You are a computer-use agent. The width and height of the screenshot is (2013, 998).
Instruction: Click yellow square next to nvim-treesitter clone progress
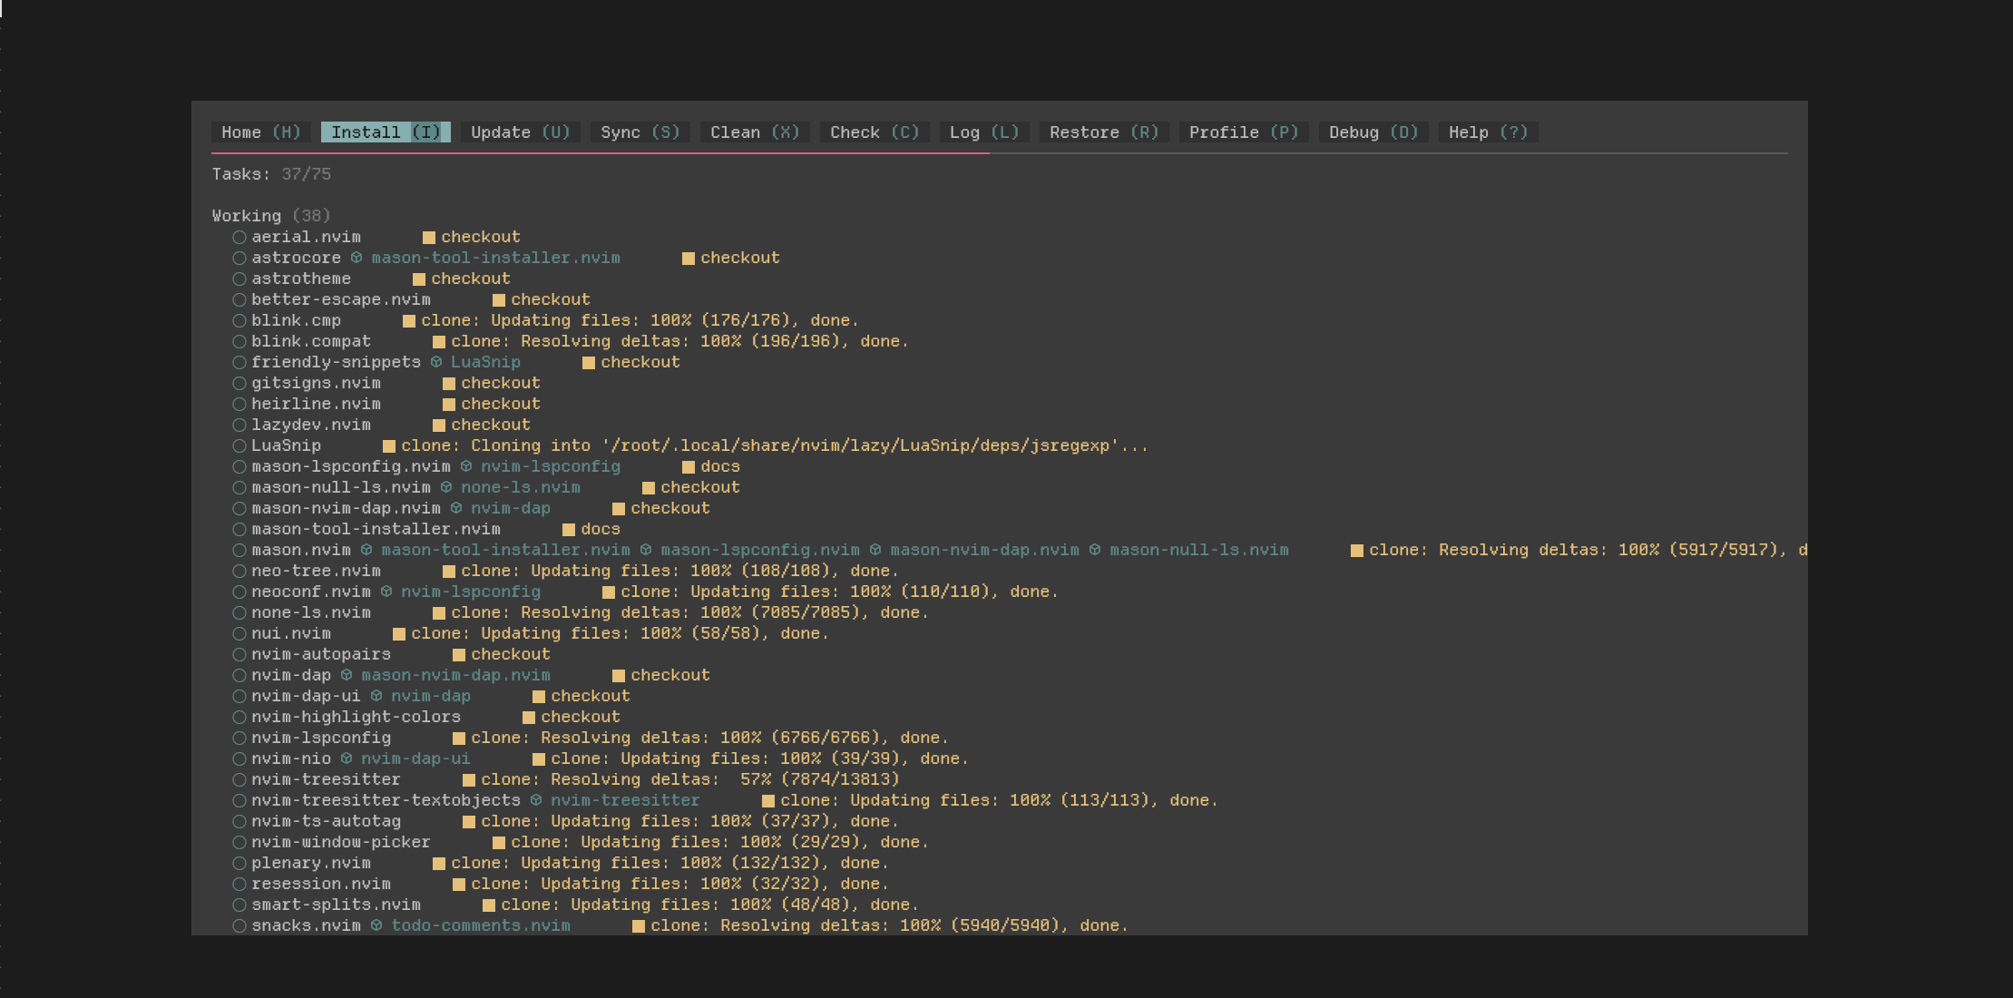coord(469,780)
